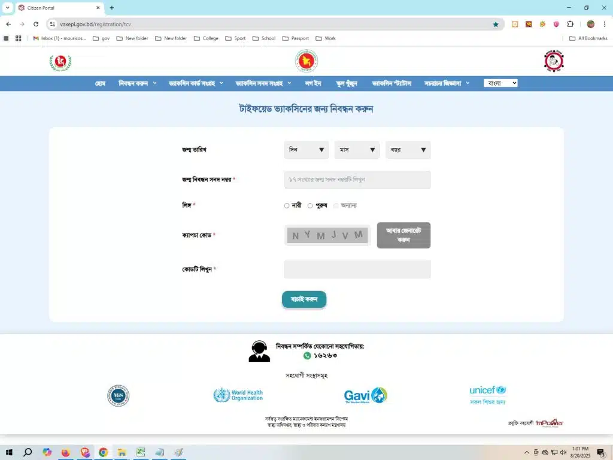
Task: Open the Chrome extensions puzzle icon
Action: click(x=570, y=25)
